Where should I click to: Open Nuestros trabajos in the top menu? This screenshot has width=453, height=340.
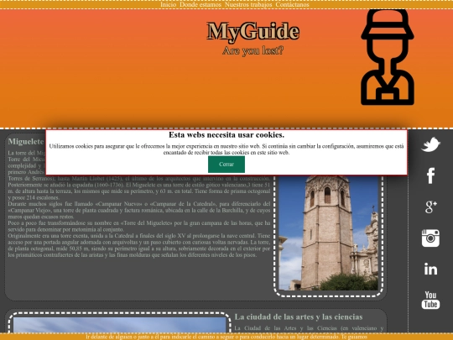pos(248,5)
